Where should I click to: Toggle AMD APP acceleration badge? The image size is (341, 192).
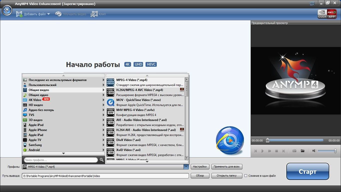[x=332, y=14]
